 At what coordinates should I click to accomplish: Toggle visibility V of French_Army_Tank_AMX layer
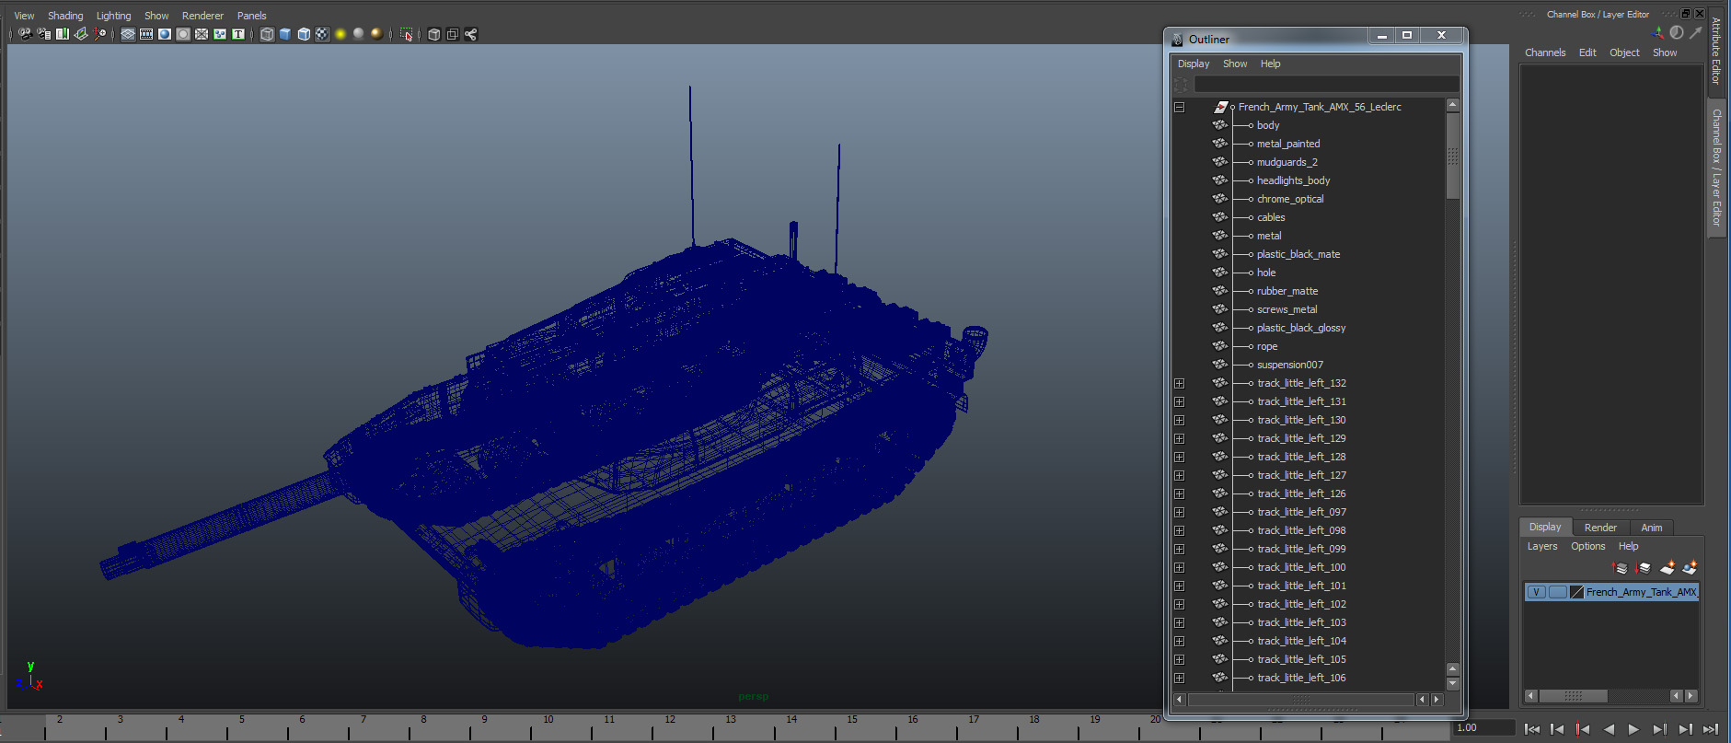coord(1536,592)
